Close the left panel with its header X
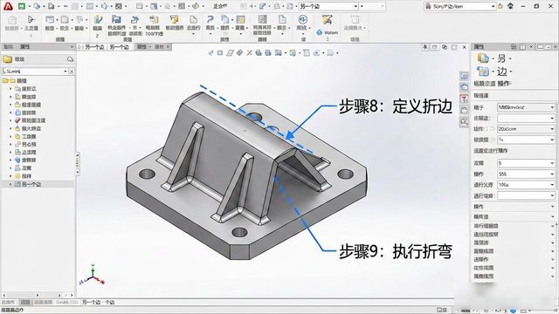Image resolution: width=559 pixels, height=314 pixels. click(x=72, y=46)
